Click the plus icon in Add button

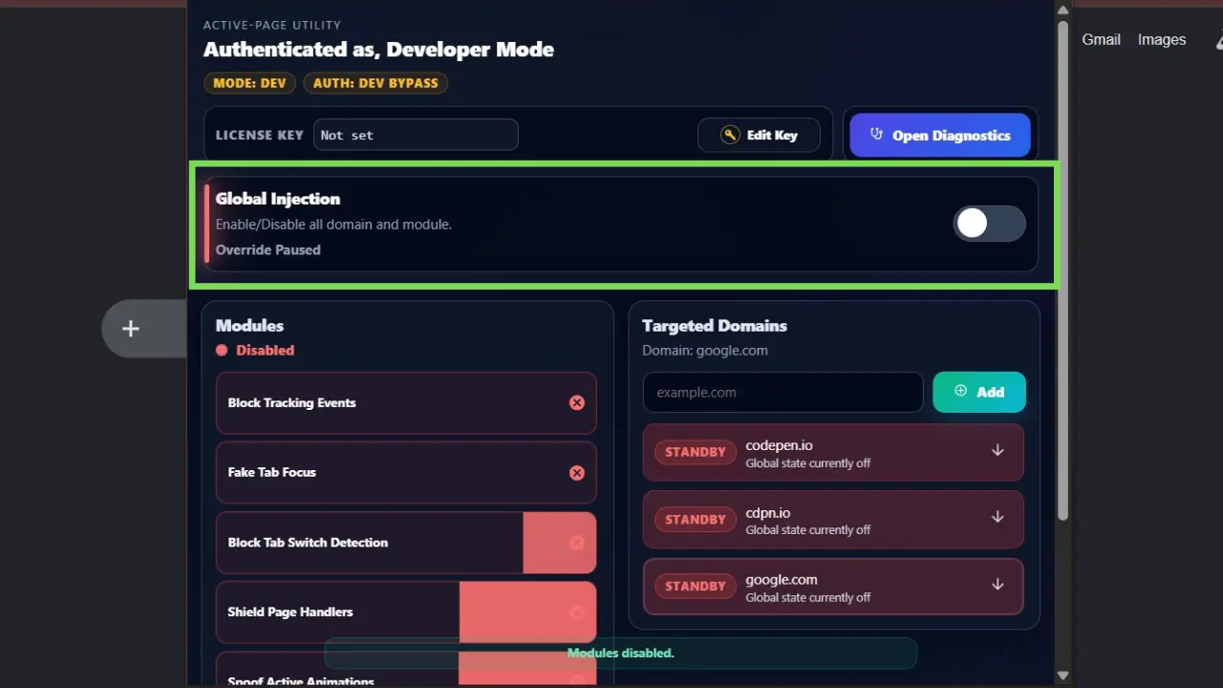tap(961, 391)
